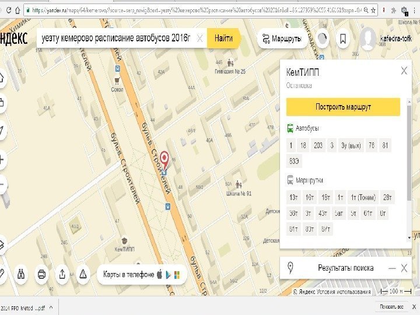Click the bus stop icon near Сокол

click(x=117, y=69)
